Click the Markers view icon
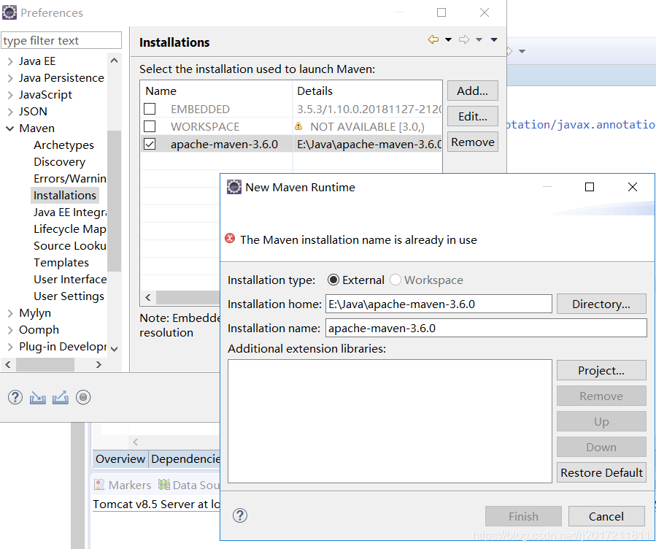 pos(99,485)
